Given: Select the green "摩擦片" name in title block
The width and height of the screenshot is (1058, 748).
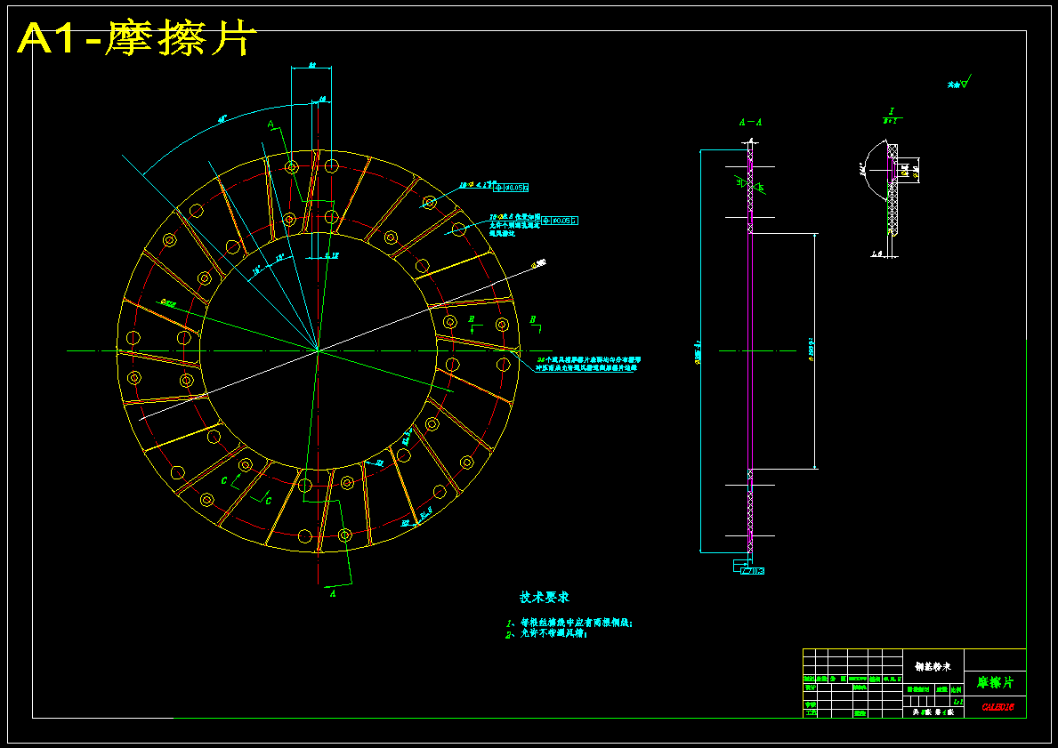Looking at the screenshot, I should 995,682.
